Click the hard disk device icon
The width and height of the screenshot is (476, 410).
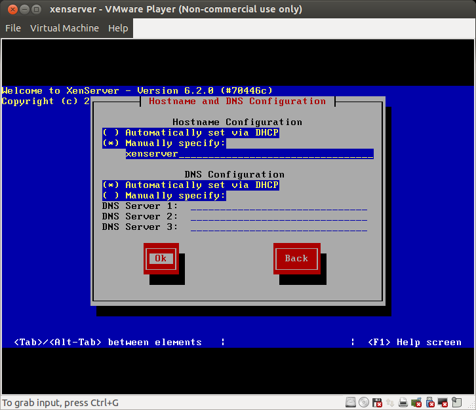pyautogui.click(x=351, y=402)
